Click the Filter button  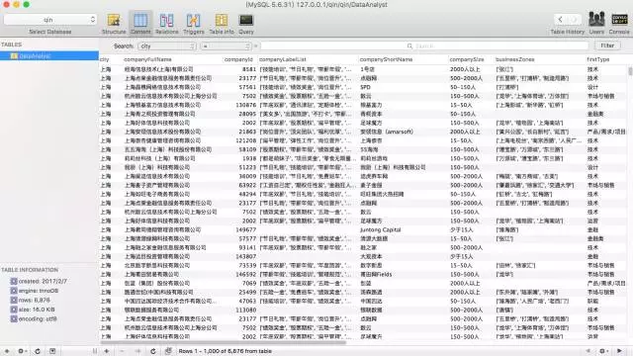(x=607, y=45)
